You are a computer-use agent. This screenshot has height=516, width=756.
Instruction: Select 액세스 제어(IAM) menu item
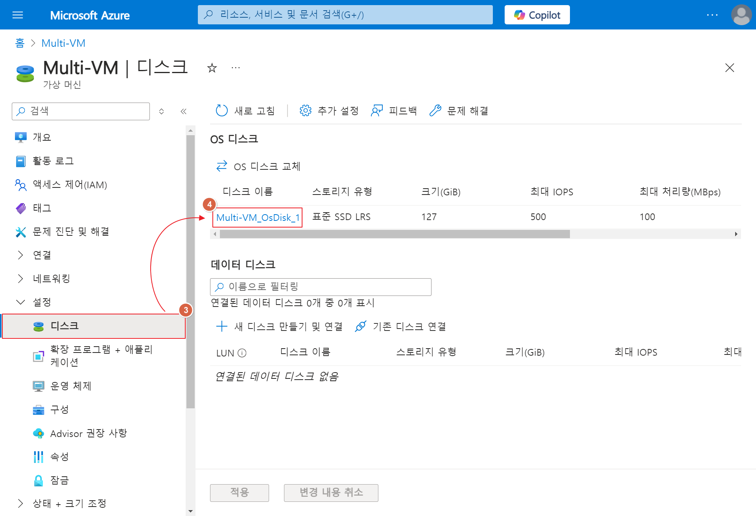pos(70,185)
